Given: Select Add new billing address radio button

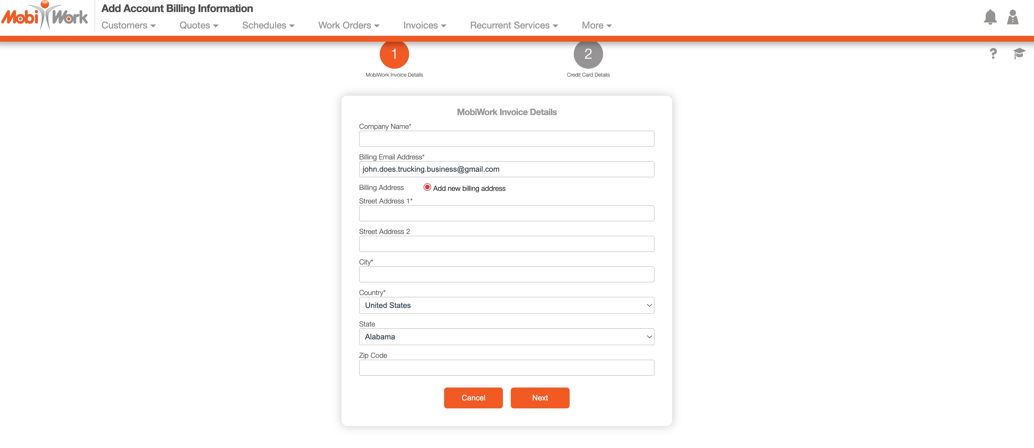Looking at the screenshot, I should point(427,187).
